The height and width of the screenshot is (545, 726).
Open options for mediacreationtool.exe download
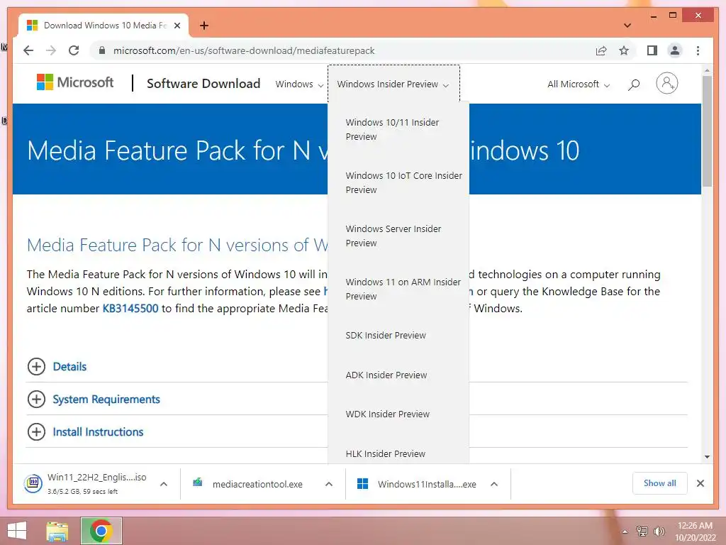coord(329,484)
